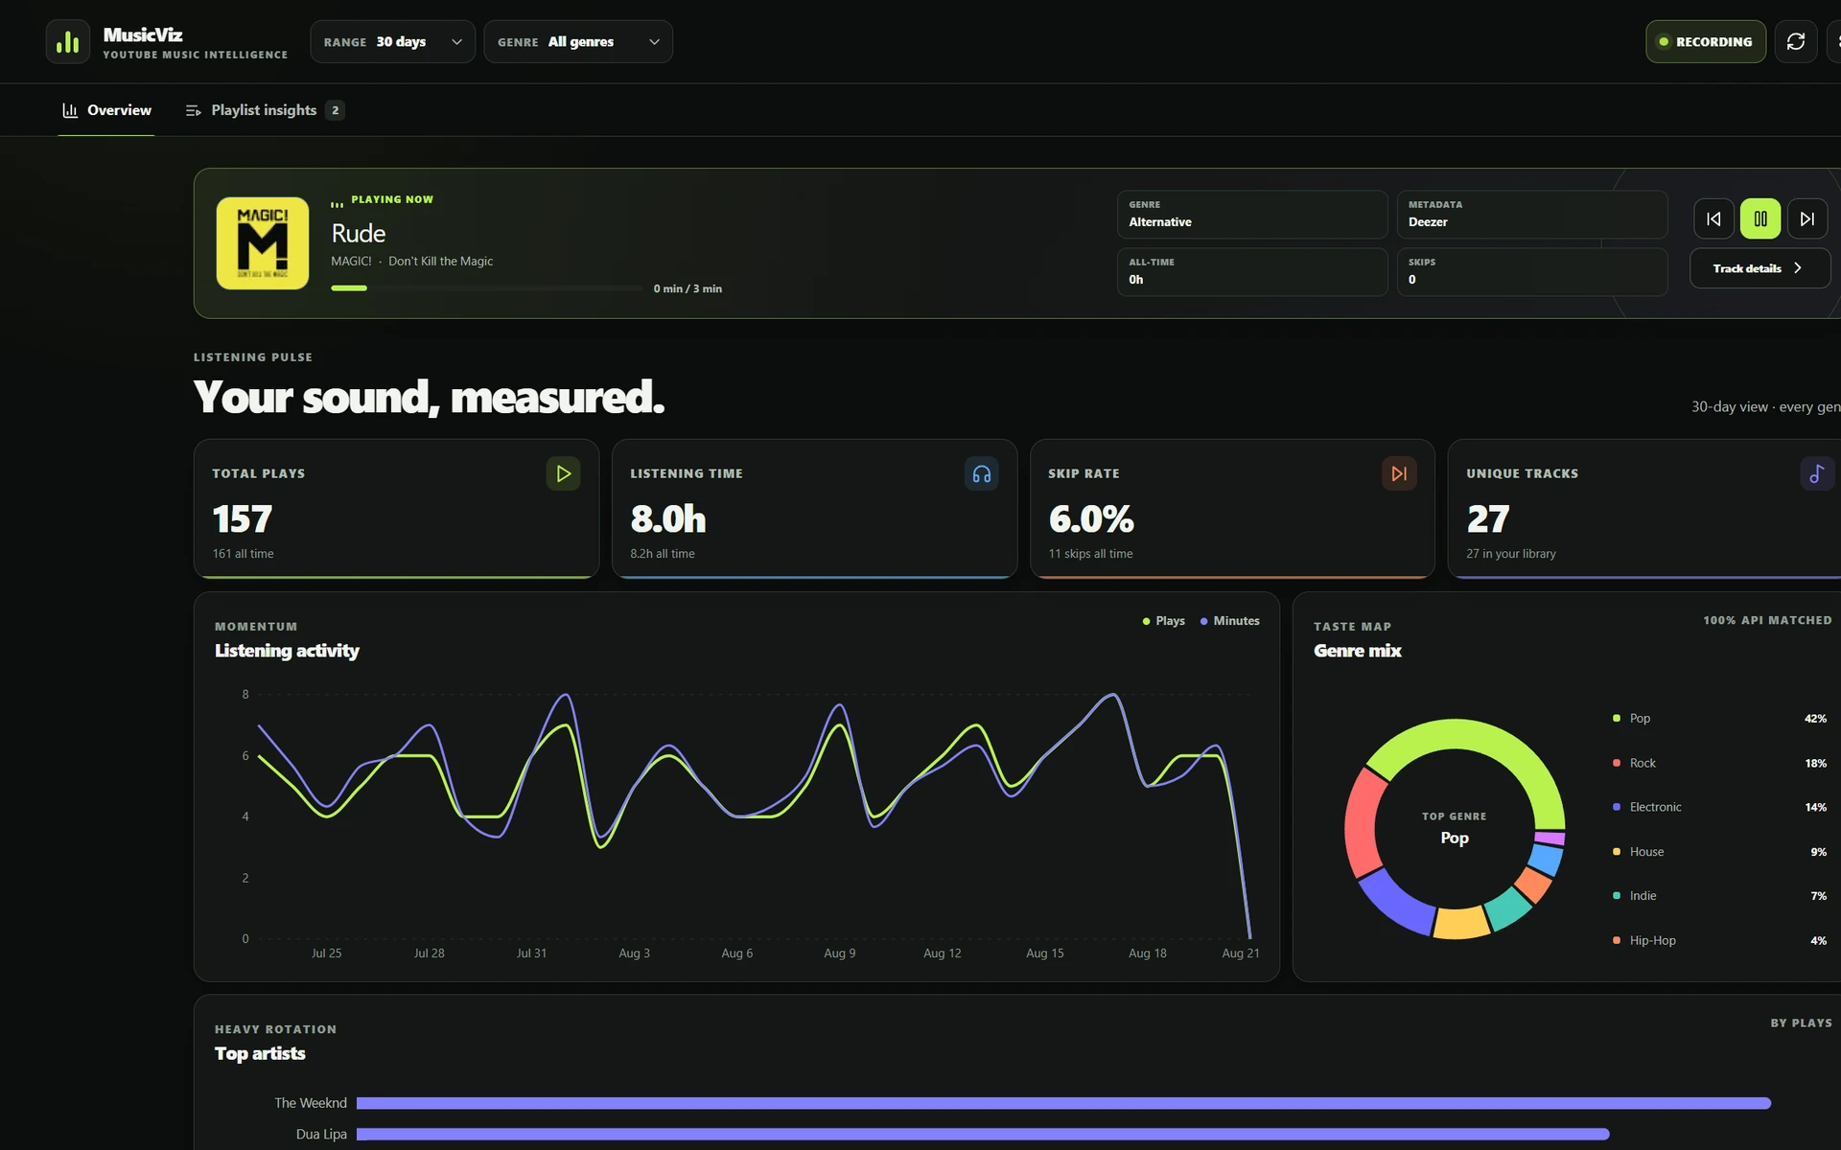Click the Jul 25 date on chart axis
Image resolution: width=1841 pixels, height=1150 pixels.
coord(326,954)
